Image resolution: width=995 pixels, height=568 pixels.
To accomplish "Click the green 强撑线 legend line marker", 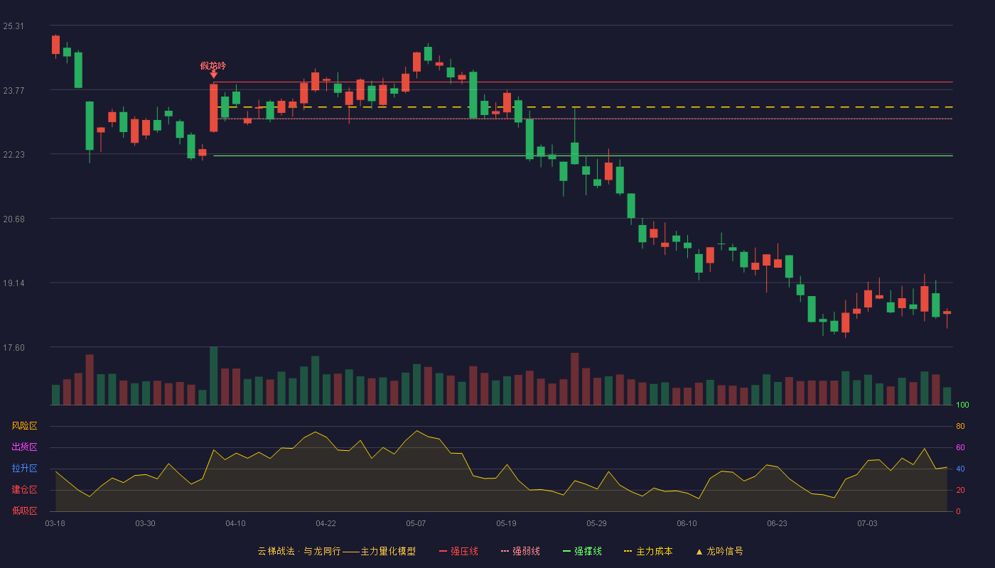I will tap(567, 552).
